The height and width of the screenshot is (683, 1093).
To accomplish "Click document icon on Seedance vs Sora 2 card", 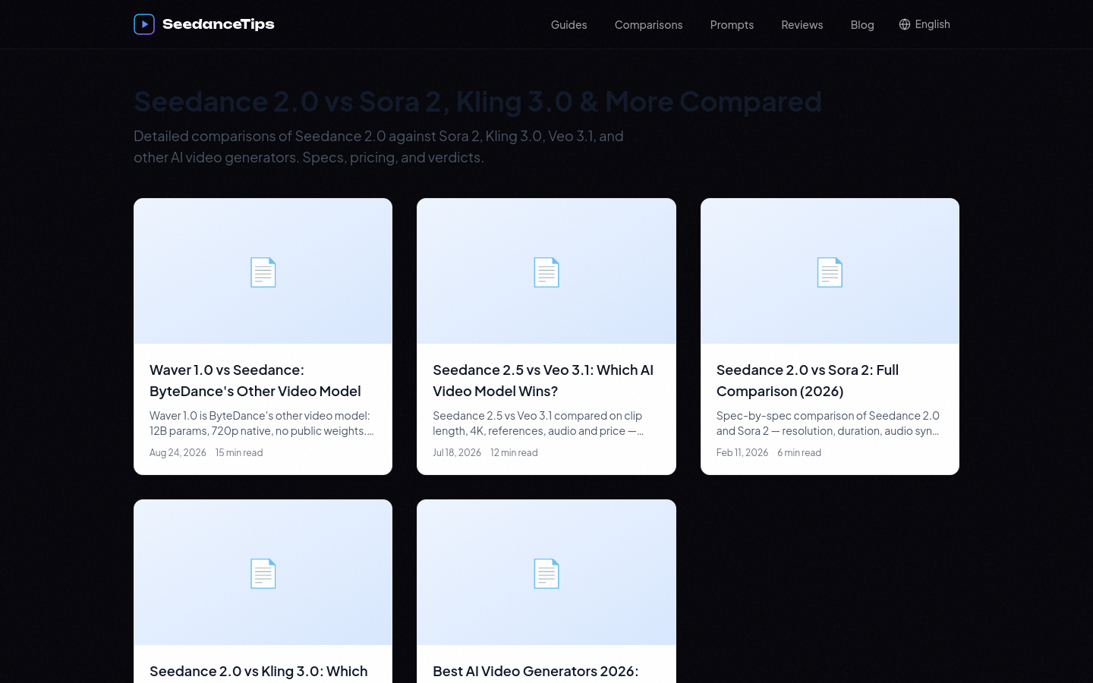I will [x=830, y=272].
